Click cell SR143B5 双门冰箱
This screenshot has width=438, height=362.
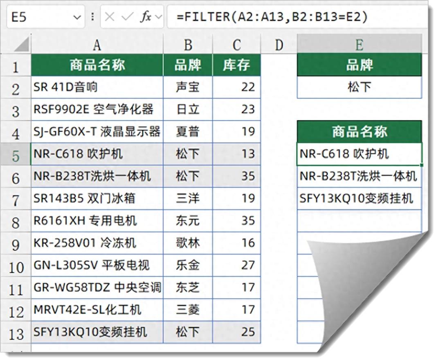click(x=97, y=199)
